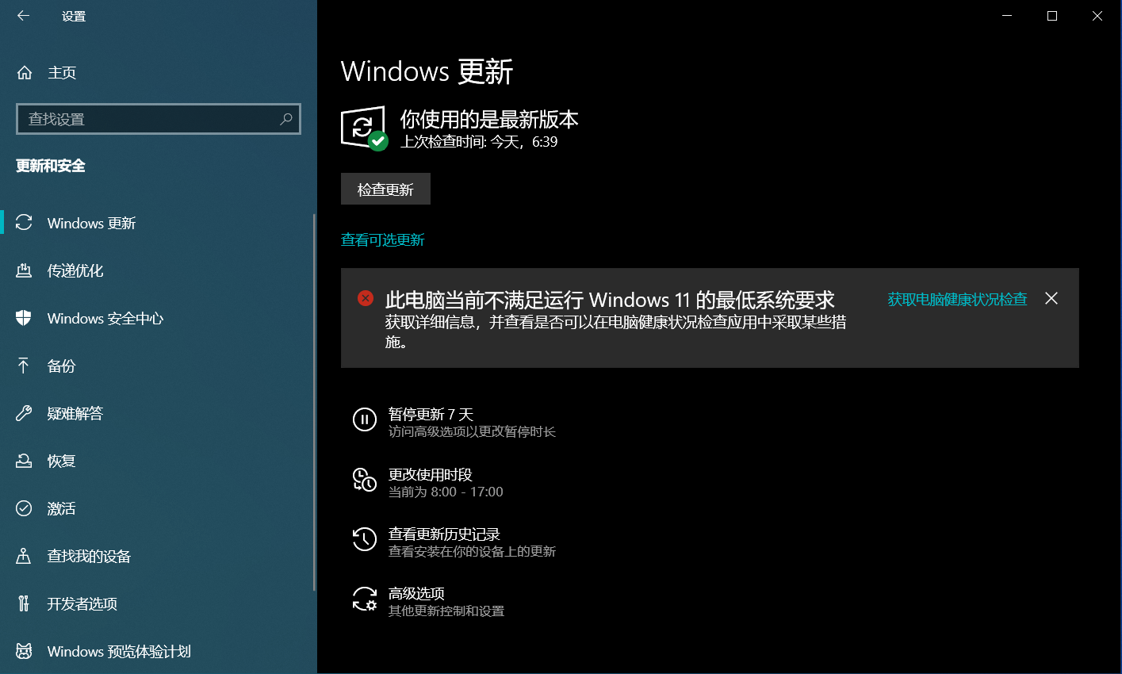Click the recovery icon for 恢复
The height and width of the screenshot is (674, 1122).
tap(24, 461)
